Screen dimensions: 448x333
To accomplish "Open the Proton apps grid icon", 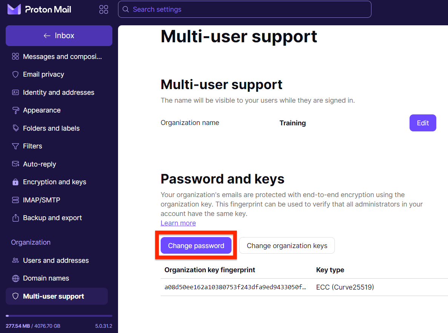I will [104, 9].
